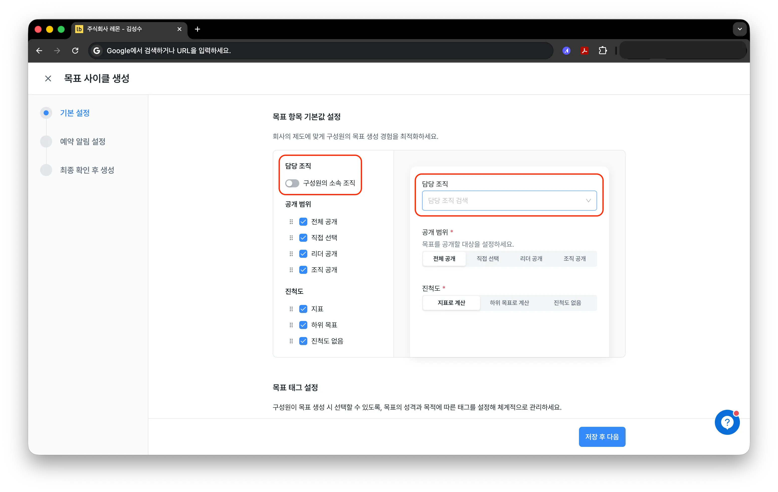Click drag handle next to 직접 선택

291,238
